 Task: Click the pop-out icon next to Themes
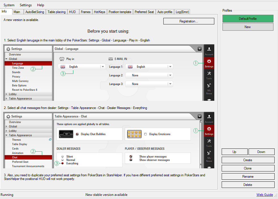50,140
